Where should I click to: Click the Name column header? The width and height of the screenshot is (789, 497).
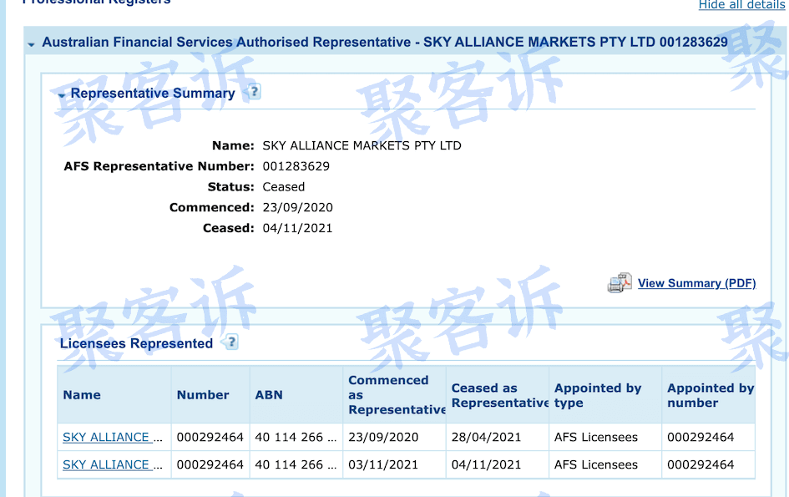coord(114,395)
